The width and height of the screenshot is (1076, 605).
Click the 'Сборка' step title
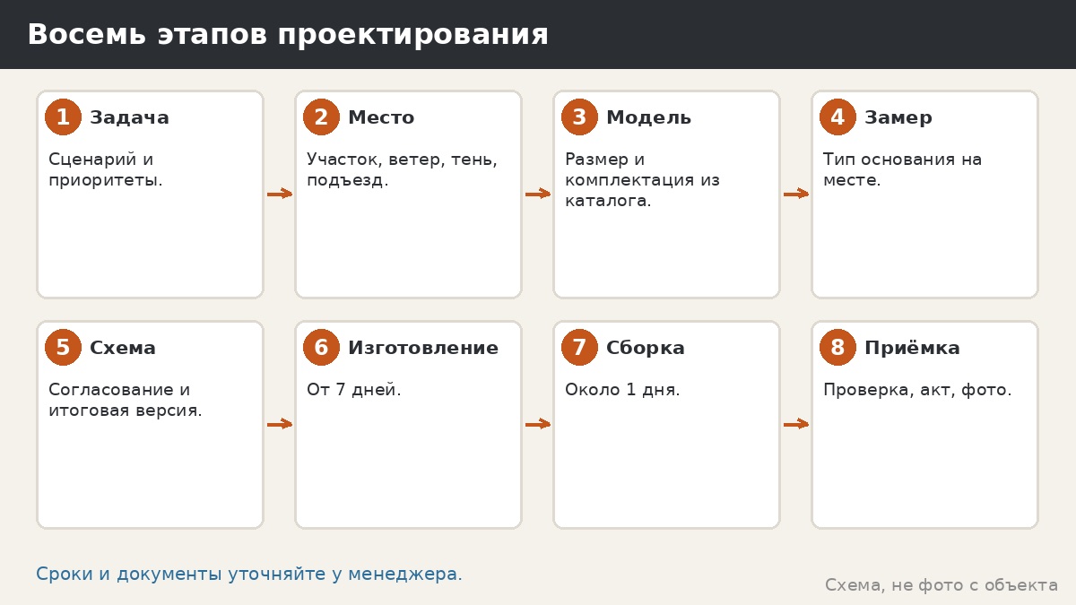pos(646,349)
